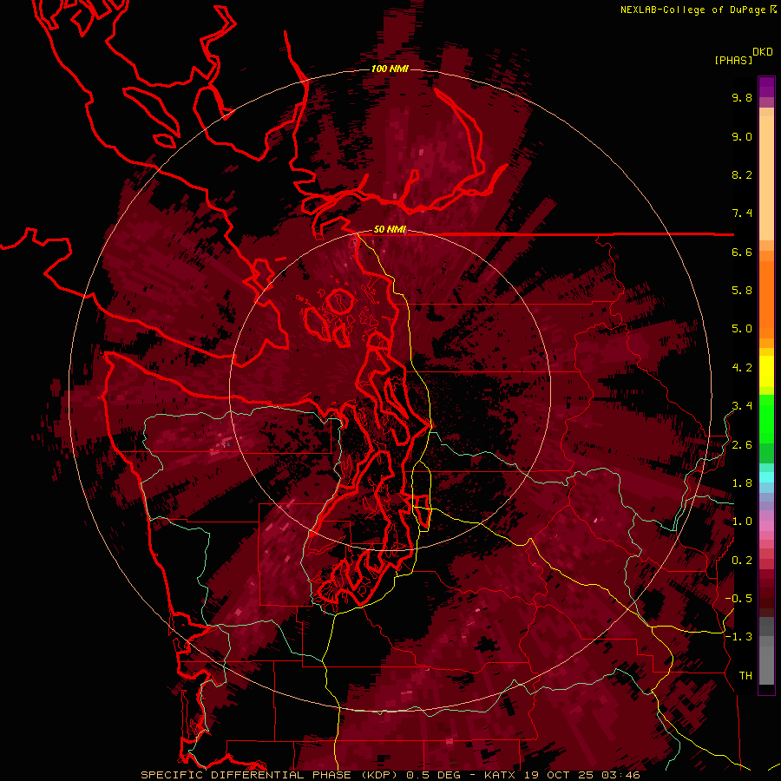Screen dimensions: 781x781
Task: Click the 4.2 scale value
Action: [x=742, y=368]
